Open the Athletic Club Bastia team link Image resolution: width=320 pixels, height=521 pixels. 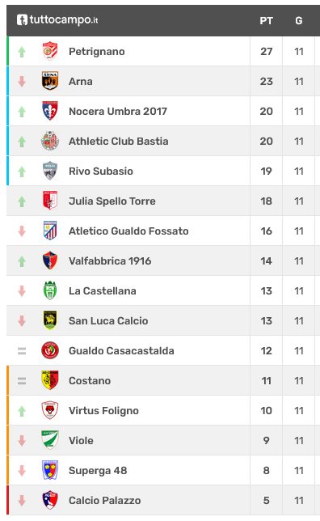[119, 142]
